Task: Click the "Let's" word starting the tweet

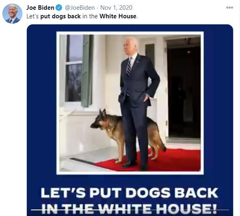Action: point(33,16)
